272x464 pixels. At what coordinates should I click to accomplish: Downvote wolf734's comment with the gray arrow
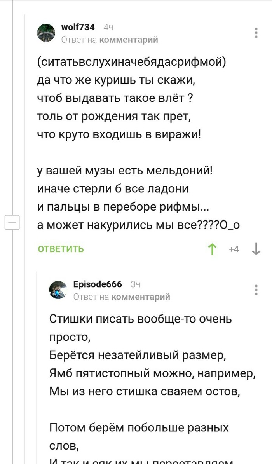(256, 249)
